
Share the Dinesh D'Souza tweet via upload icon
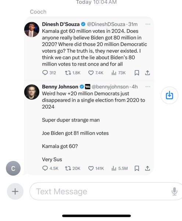[147, 73]
